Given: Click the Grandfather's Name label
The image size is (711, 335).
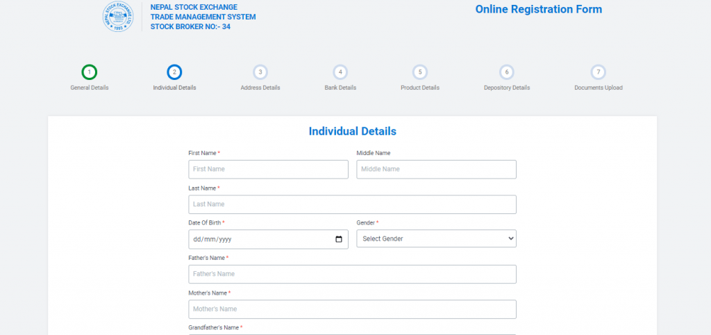Looking at the screenshot, I should [x=215, y=327].
